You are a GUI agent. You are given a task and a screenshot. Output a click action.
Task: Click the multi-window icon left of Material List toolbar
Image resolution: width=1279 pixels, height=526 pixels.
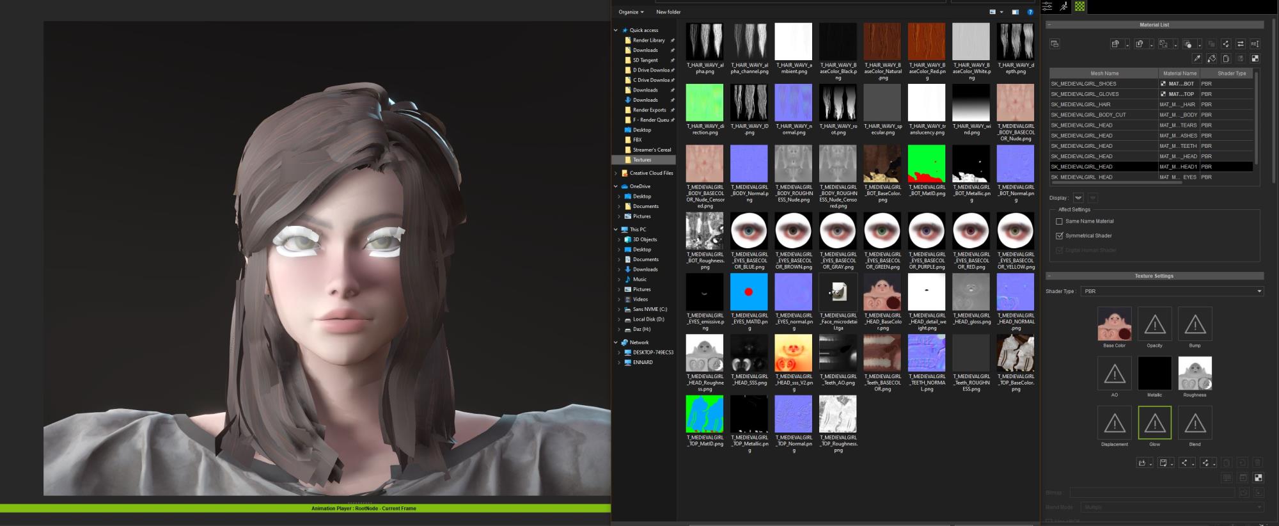tap(1055, 44)
